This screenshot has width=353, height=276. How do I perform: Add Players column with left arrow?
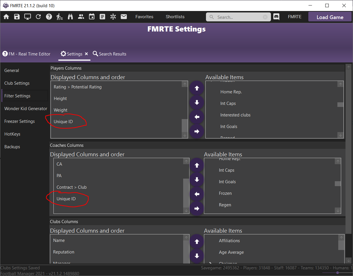(197, 117)
